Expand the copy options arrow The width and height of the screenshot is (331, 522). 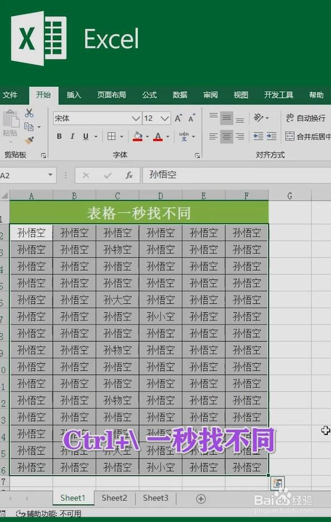coord(39,127)
